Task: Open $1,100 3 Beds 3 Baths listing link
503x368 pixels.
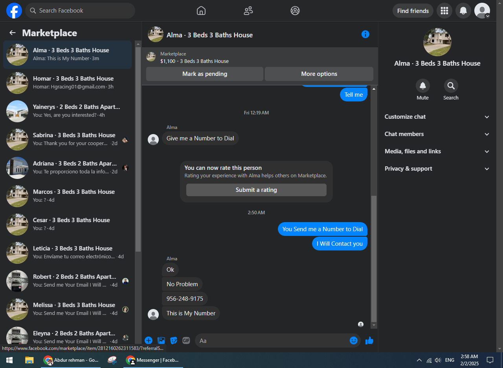Action: 195,61
